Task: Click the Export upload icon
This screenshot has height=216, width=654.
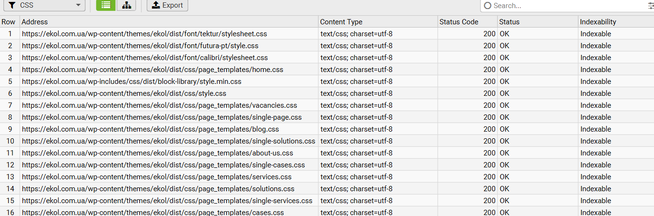Action: pos(156,5)
